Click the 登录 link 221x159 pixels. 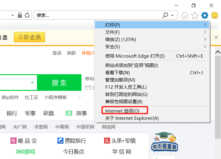click(57, 53)
